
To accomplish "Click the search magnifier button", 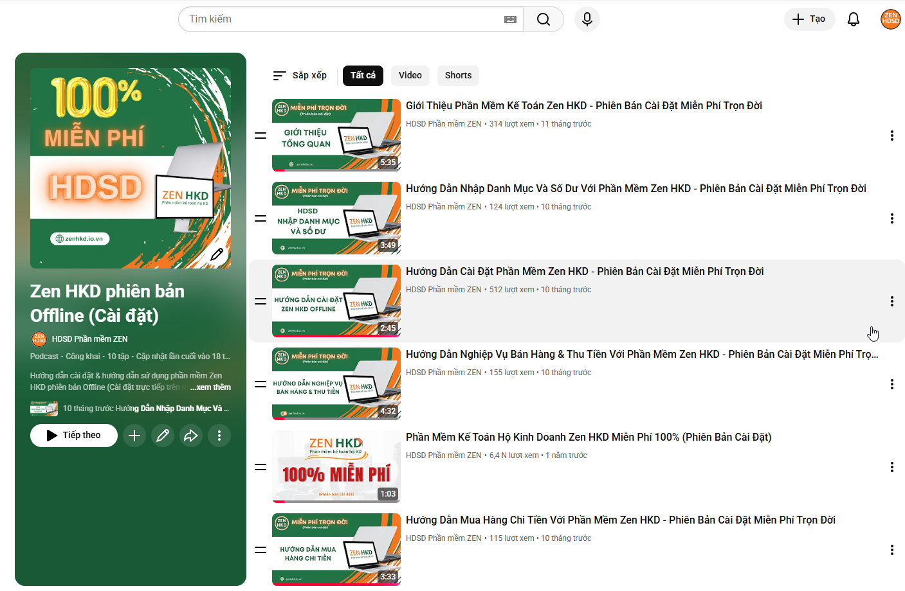I will click(544, 19).
